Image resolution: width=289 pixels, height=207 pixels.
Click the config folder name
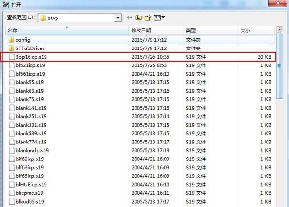click(23, 40)
